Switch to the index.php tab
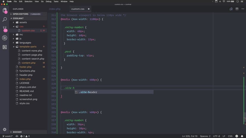 coord(55,9)
